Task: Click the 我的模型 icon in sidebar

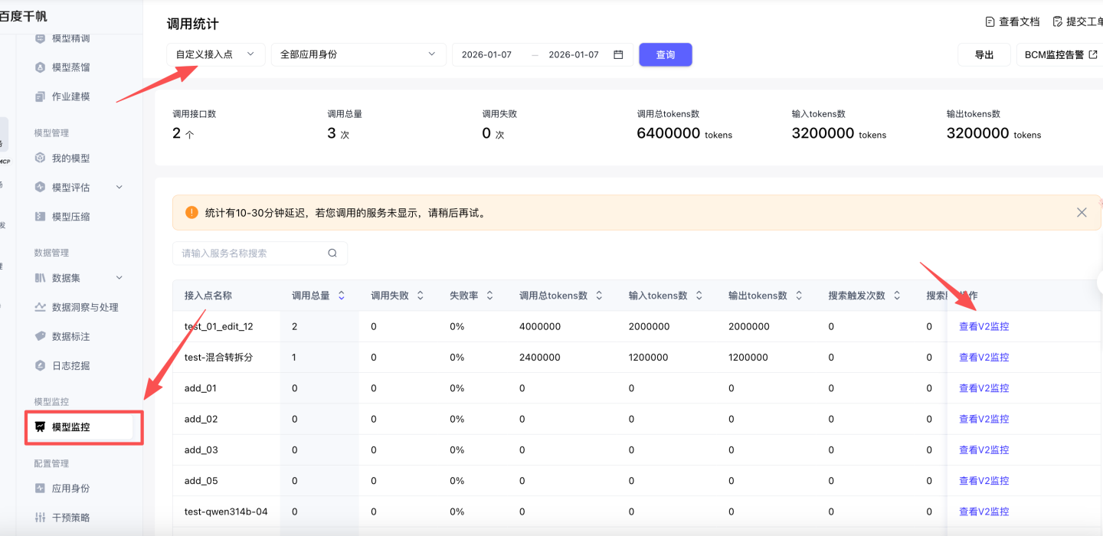Action: 41,159
